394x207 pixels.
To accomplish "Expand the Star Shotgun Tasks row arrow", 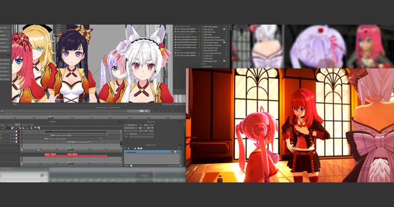I will tap(226, 61).
